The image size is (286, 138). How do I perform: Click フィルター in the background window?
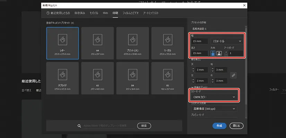pyautogui.click(x=274, y=89)
